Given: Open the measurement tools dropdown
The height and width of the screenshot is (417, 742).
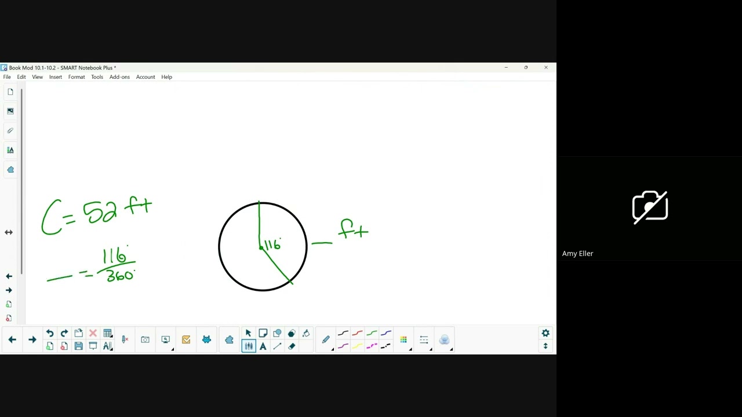Looking at the screenshot, I should [x=107, y=346].
